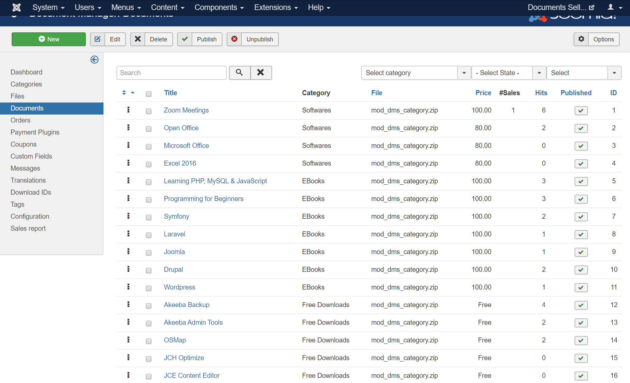This screenshot has height=383, width=630.
Task: Sort the table by ID column
Action: pos(613,93)
